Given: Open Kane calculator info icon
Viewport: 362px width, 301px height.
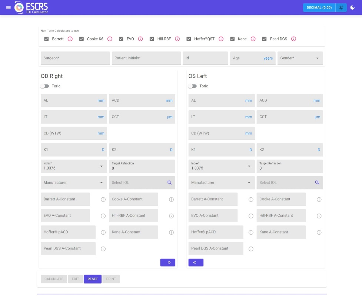Looking at the screenshot, I should 253,39.
